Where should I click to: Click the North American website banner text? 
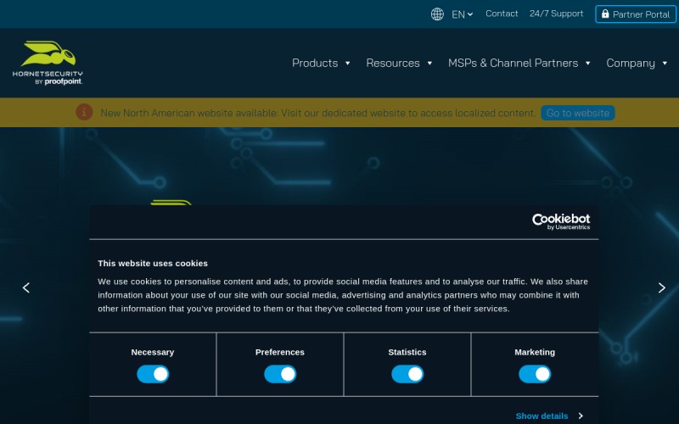[x=318, y=113]
